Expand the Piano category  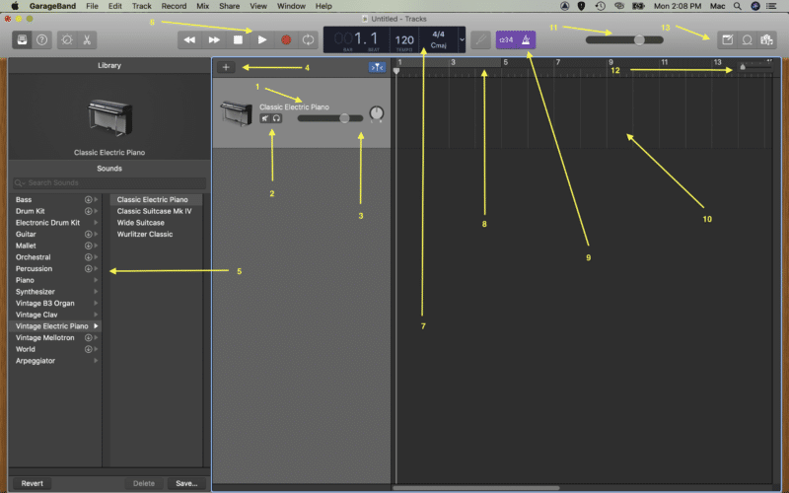click(96, 281)
